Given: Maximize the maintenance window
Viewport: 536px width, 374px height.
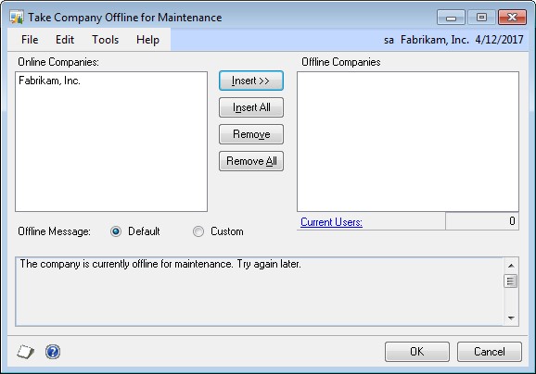Looking at the screenshot, I should tap(481, 18).
